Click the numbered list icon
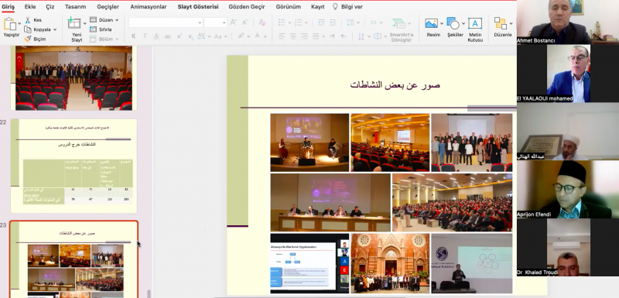Screen dimensions: 619x298 click(x=299, y=22)
